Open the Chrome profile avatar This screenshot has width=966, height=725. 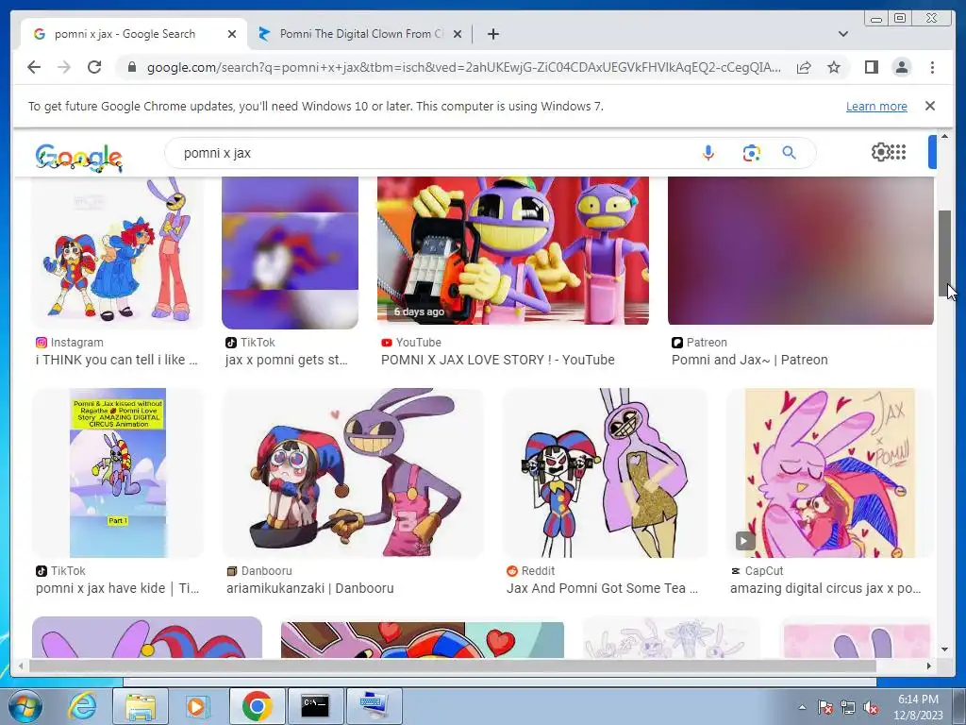(x=901, y=67)
